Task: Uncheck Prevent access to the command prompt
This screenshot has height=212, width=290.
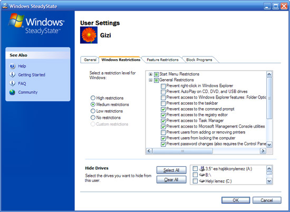Action: [163, 109]
